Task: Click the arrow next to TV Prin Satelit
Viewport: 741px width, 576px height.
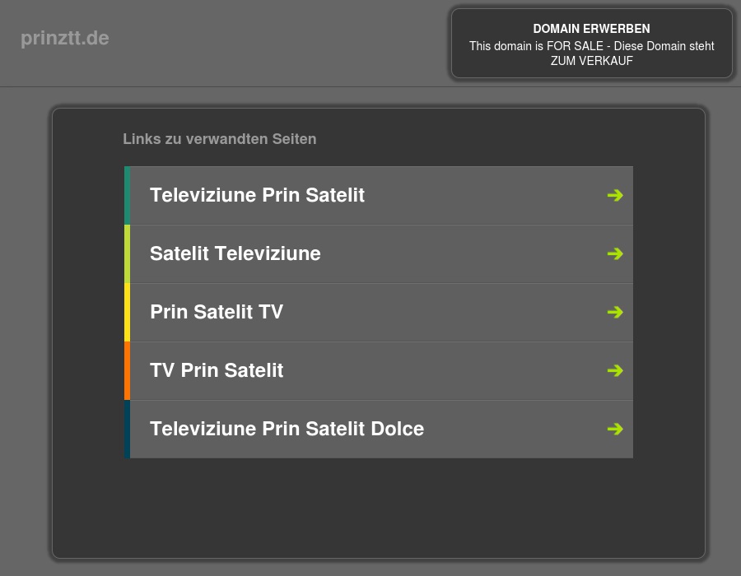Action: (x=615, y=370)
